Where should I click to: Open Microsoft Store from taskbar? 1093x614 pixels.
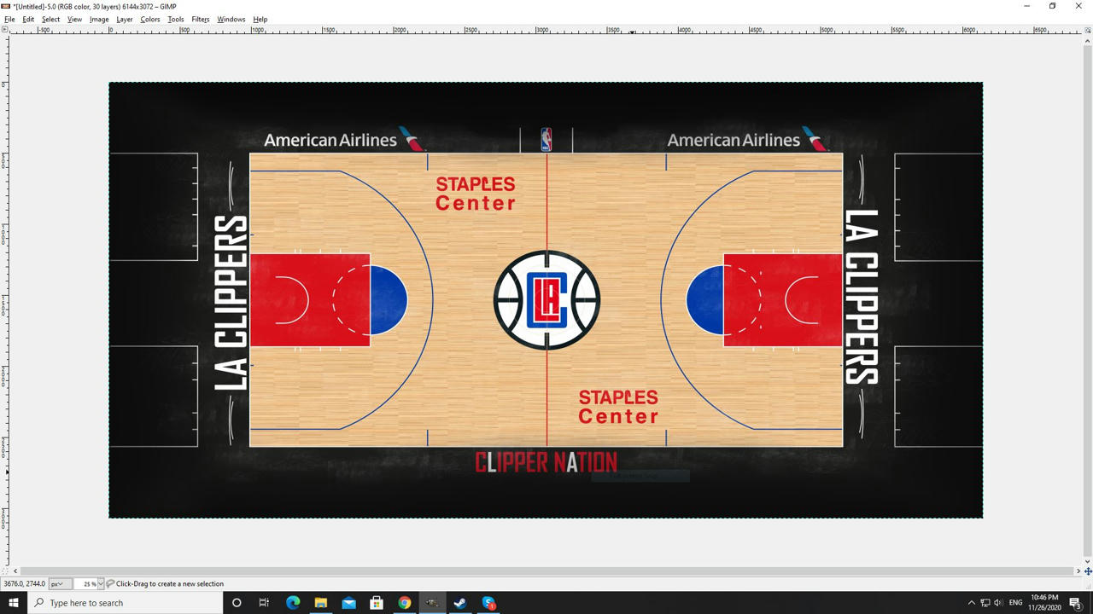tap(377, 603)
